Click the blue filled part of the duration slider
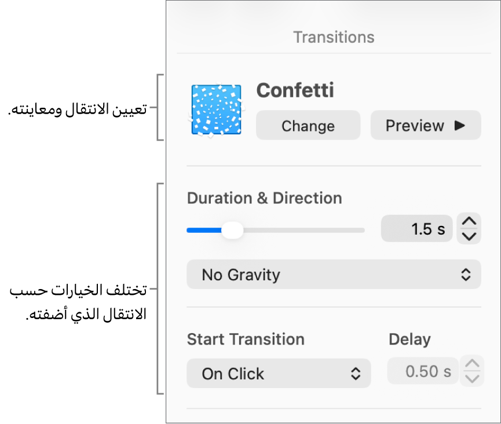 (203, 231)
